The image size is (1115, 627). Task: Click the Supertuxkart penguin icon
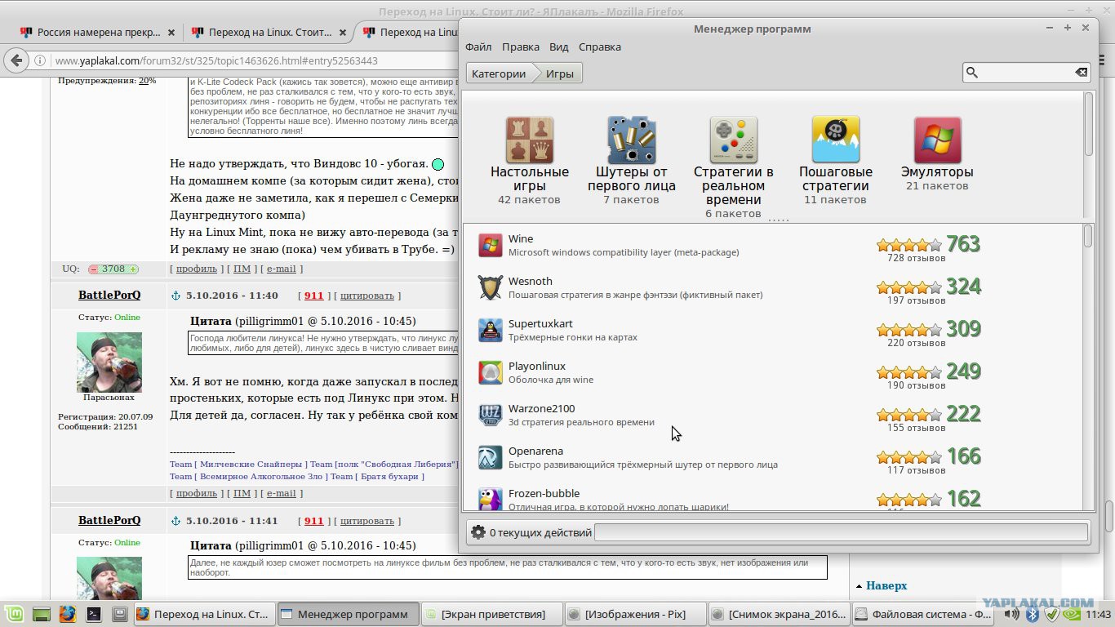tap(491, 331)
